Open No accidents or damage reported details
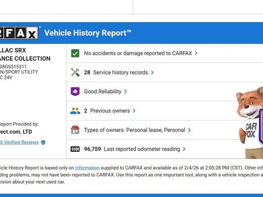Viewport: 263px width, 197px height. [x=138, y=53]
